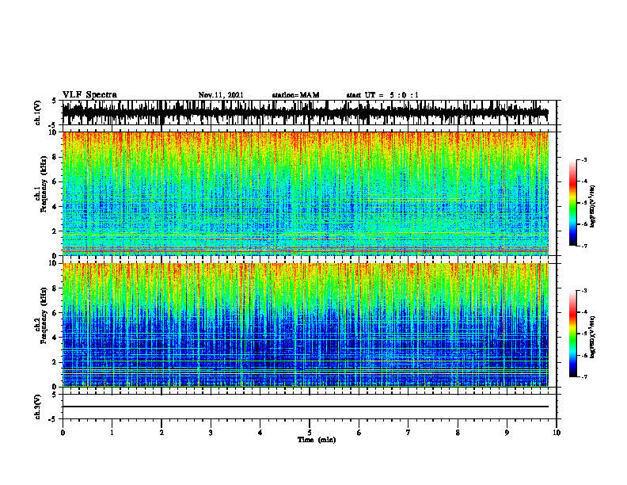Click the "4" kHz tick on ch.2 frequency axis

coord(55,338)
